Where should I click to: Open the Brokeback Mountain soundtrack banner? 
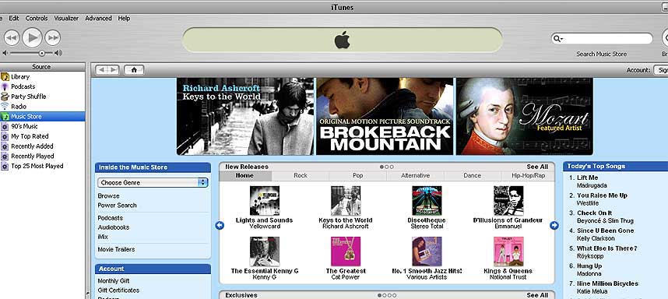(x=385, y=116)
